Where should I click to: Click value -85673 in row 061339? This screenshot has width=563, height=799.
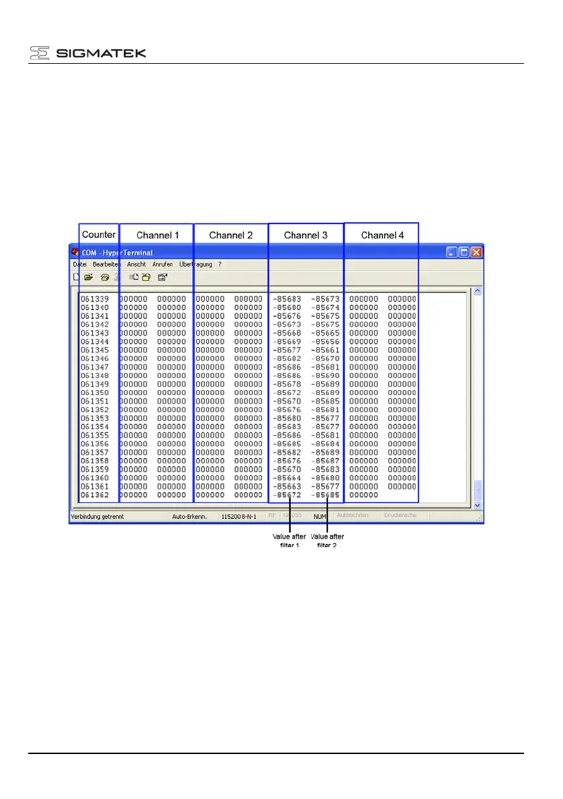click(325, 299)
